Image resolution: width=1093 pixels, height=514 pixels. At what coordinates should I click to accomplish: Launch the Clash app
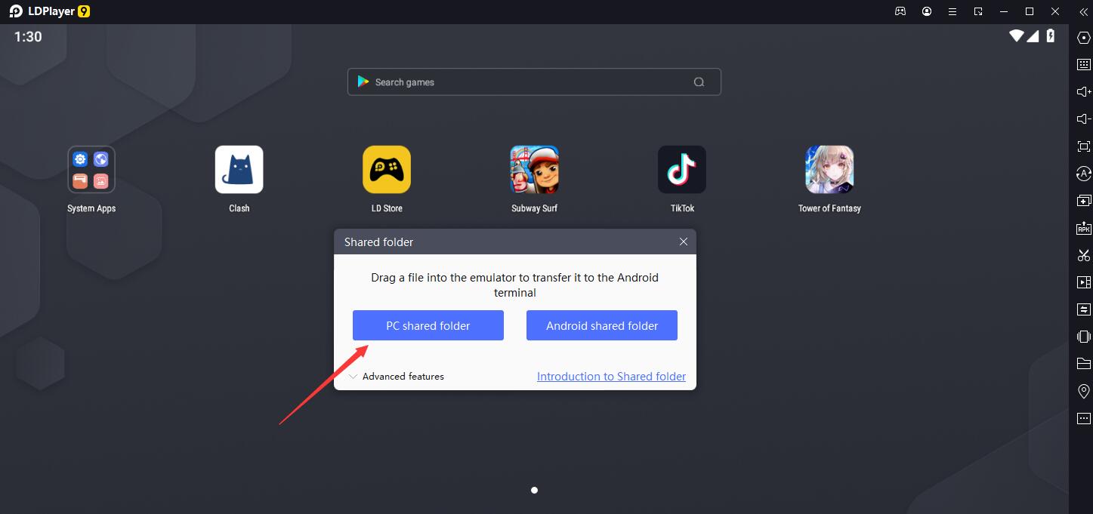tap(239, 170)
